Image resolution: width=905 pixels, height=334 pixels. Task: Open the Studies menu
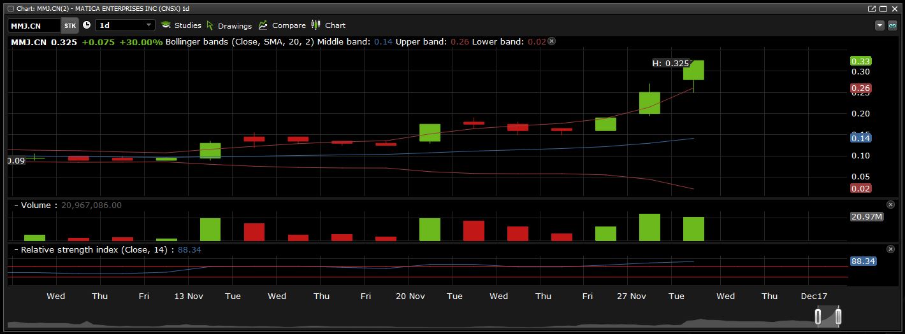(x=181, y=25)
